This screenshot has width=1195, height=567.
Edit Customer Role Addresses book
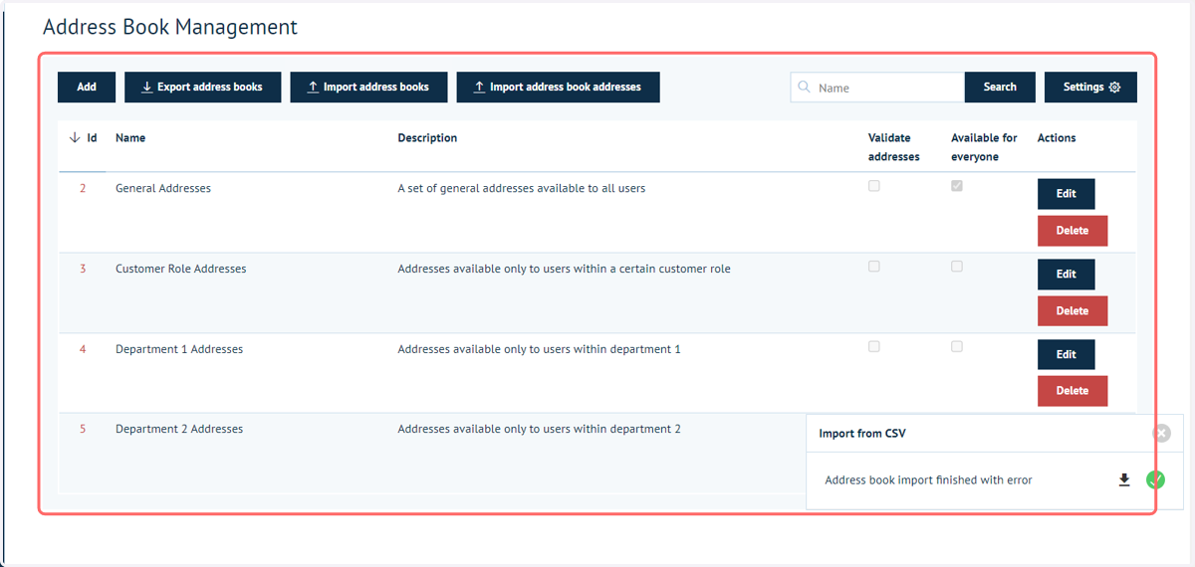[1066, 274]
